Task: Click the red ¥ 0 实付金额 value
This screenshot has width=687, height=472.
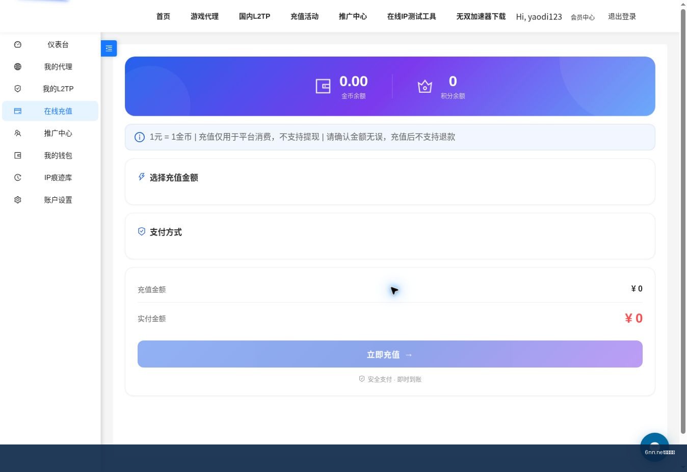Action: [634, 319]
